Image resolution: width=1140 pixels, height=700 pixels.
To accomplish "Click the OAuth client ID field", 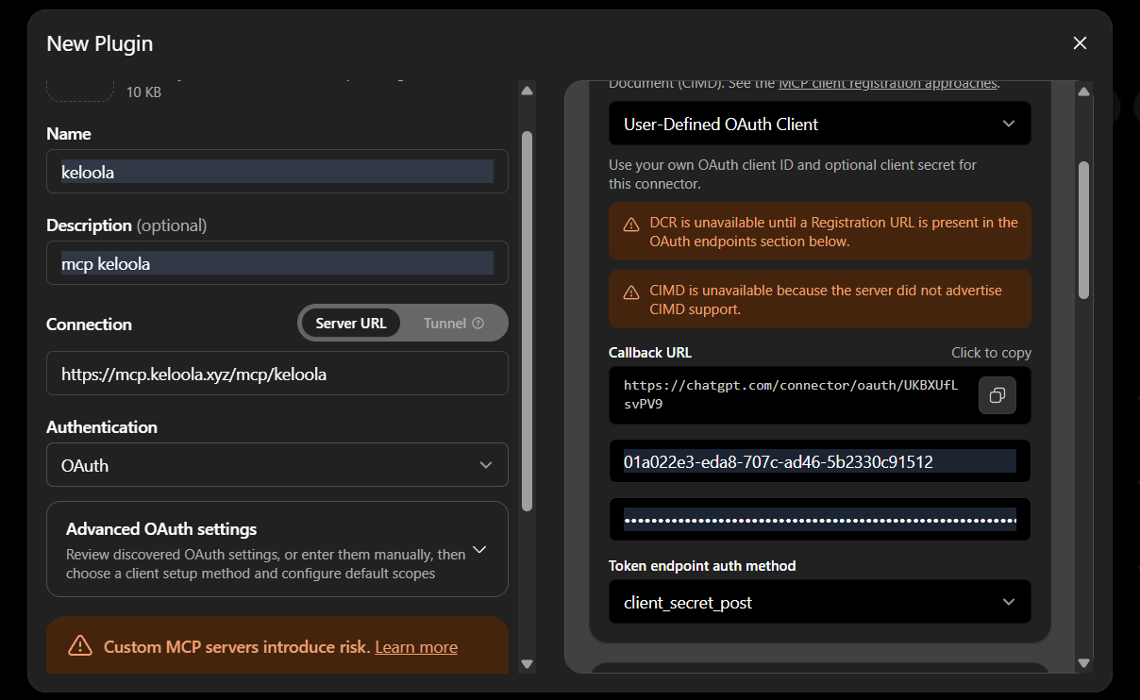I will coord(820,461).
